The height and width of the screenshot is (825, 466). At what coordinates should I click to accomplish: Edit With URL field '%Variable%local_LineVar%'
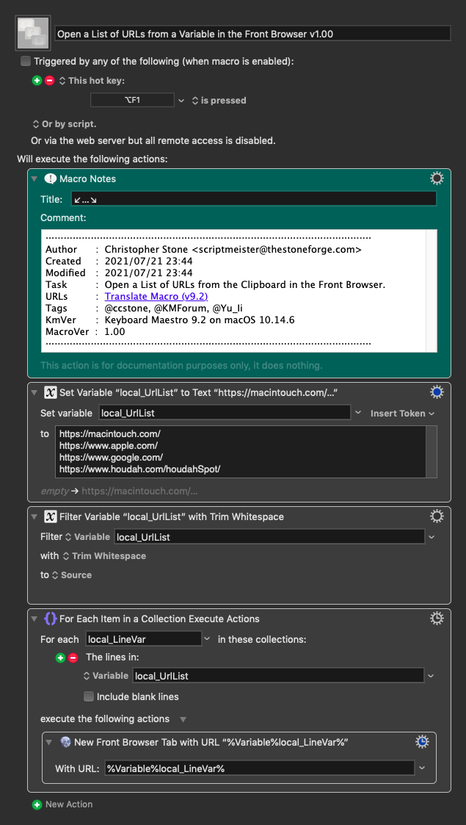click(x=260, y=768)
